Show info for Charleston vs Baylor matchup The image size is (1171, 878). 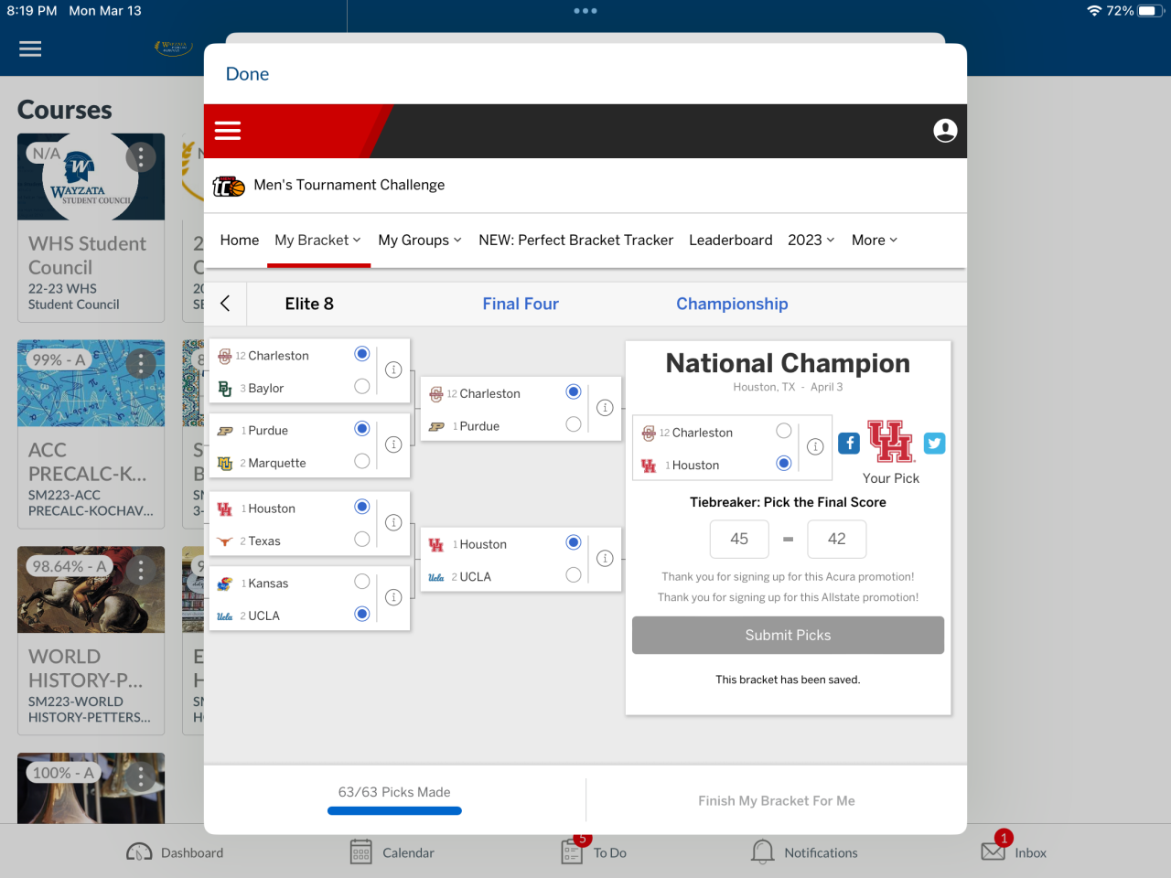coord(393,369)
